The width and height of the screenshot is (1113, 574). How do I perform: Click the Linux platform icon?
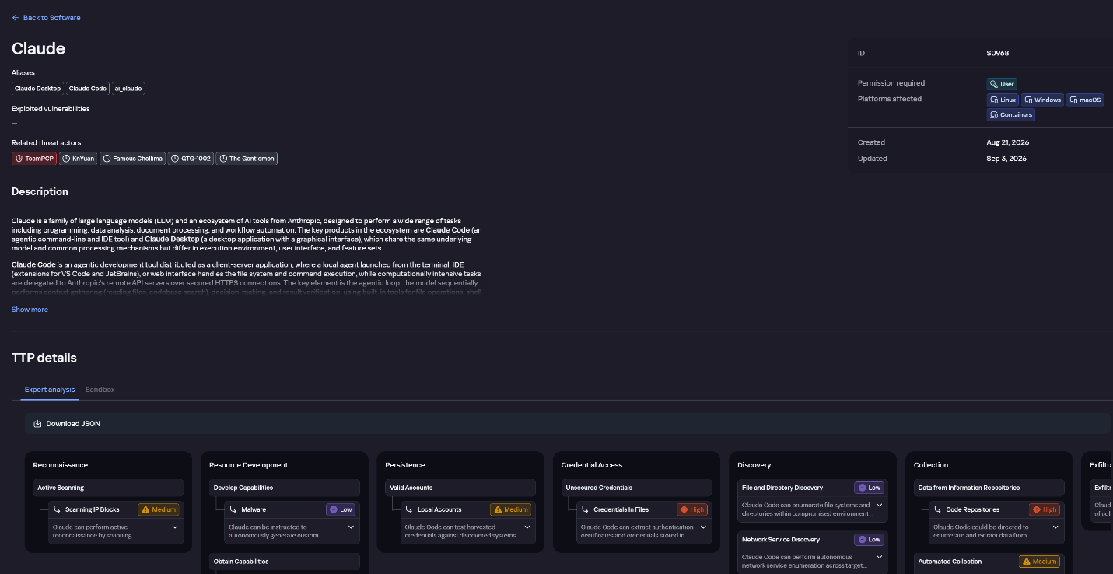pyautogui.click(x=994, y=100)
